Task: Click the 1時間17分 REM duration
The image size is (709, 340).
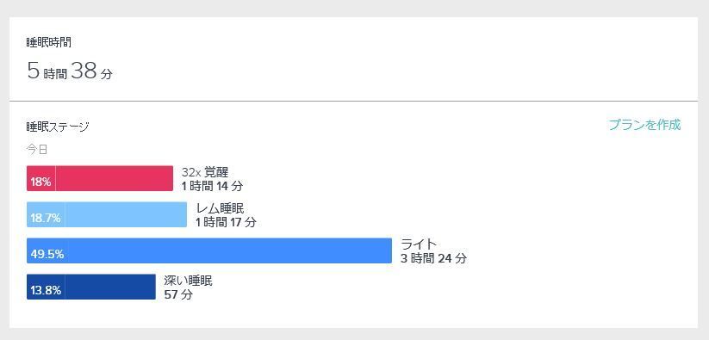Action: click(x=226, y=222)
